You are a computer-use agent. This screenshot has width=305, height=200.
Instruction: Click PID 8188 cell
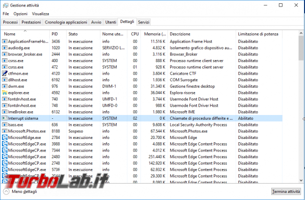[56, 131]
